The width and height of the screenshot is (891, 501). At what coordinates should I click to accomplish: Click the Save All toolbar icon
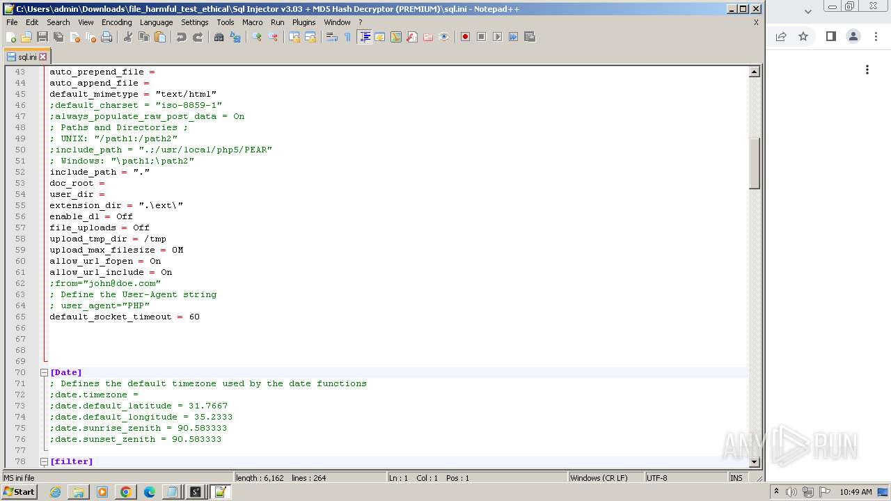point(58,37)
